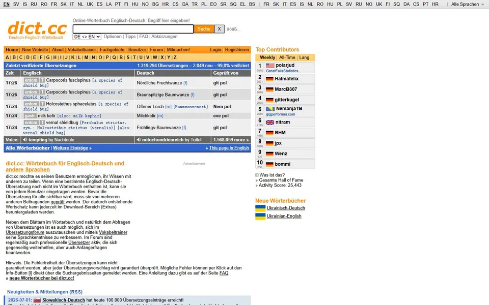
Task: Open the Übersetzungsforum link
Action: (25, 232)
